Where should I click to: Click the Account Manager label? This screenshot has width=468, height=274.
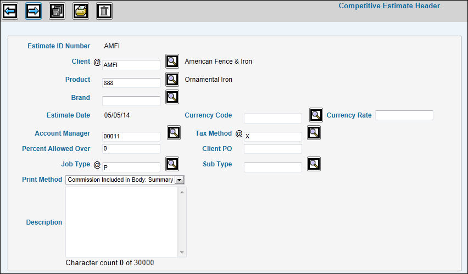point(63,133)
